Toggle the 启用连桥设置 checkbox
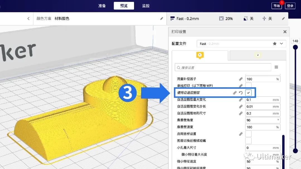Image resolution: width=301 pixels, height=169 pixels. [x=248, y=134]
